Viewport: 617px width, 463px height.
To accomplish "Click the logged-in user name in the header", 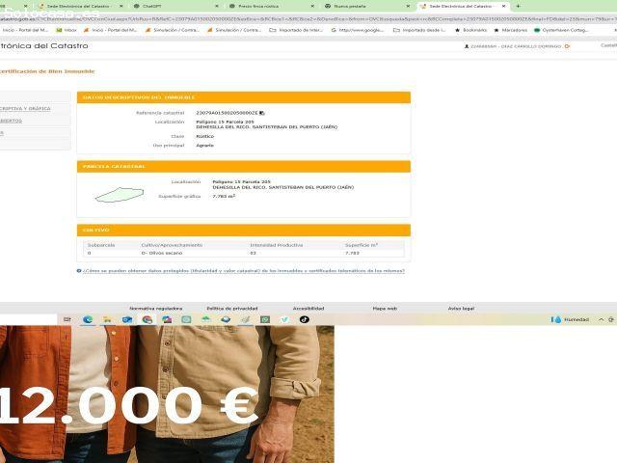I will tap(516, 46).
